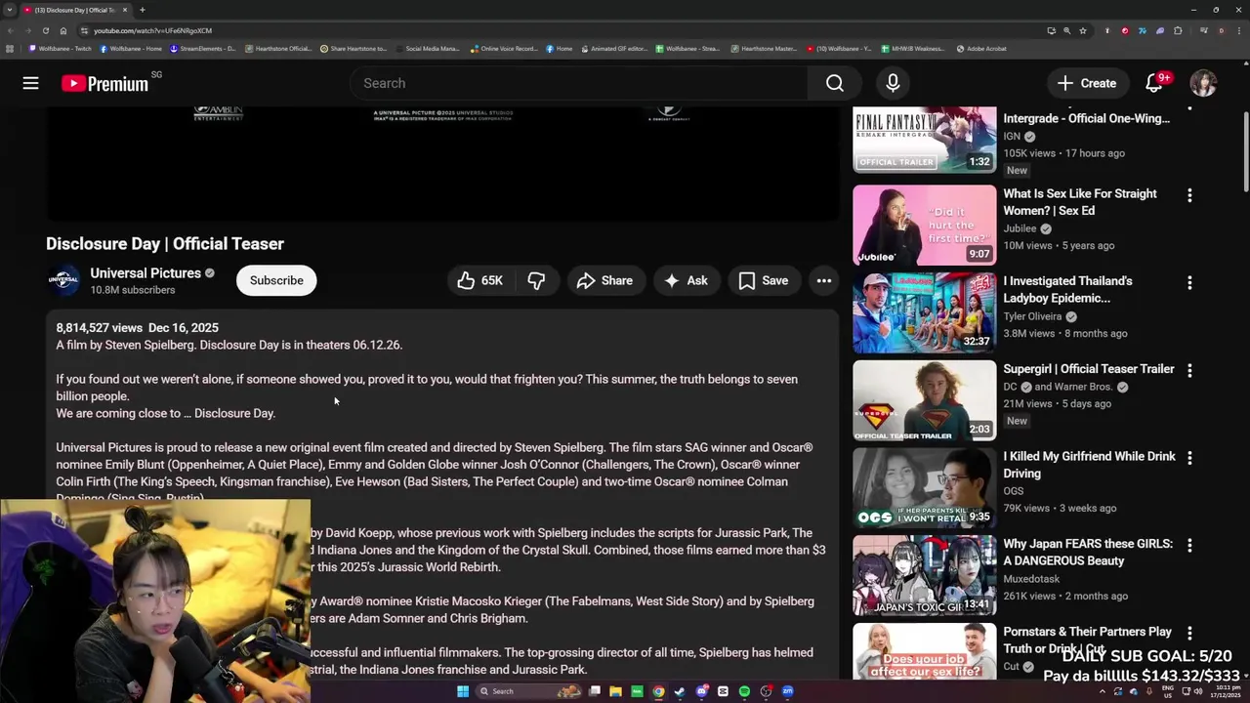This screenshot has width=1250, height=703.
Task: Open 'I Investigated Thailand's Ladyboy Epidemic' title
Action: coord(1067,290)
